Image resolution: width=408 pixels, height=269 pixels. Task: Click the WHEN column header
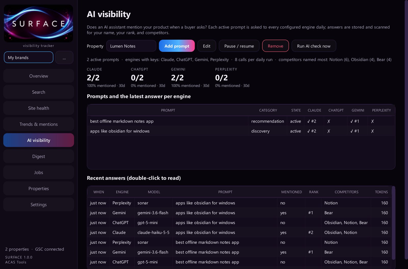pos(98,192)
